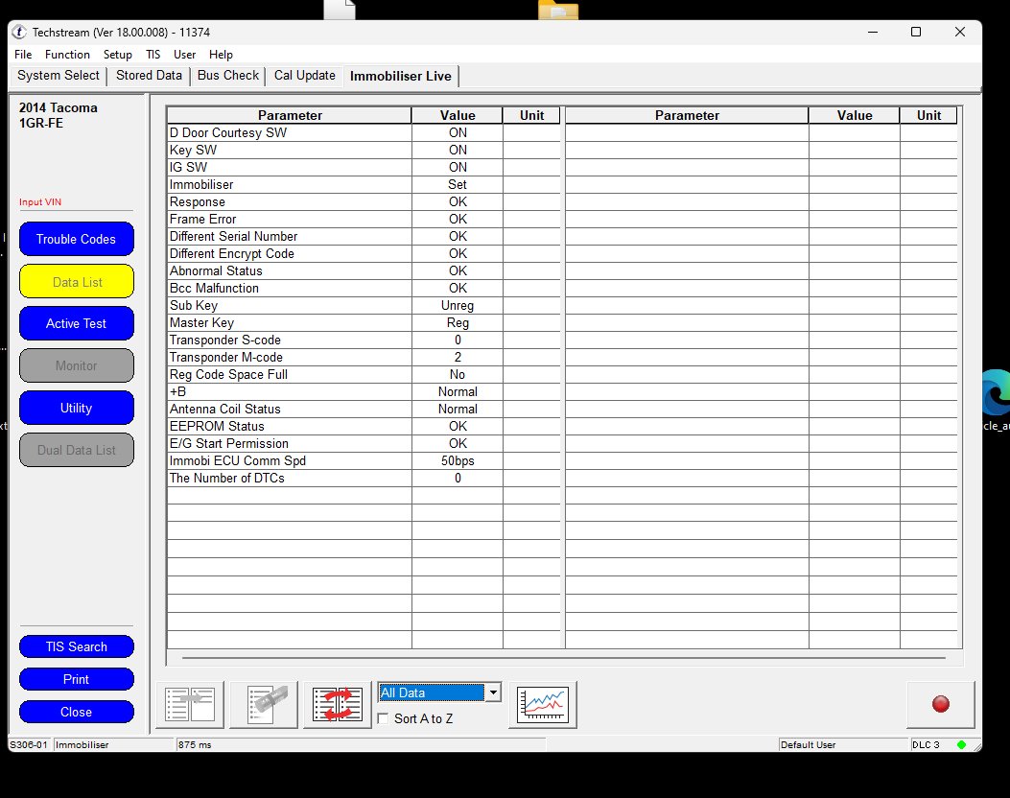Open the TIS menu
1010x798 pixels.
coord(153,55)
